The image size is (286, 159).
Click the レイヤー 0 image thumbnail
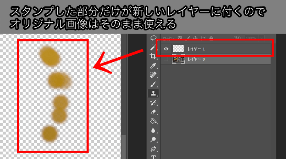(179, 59)
